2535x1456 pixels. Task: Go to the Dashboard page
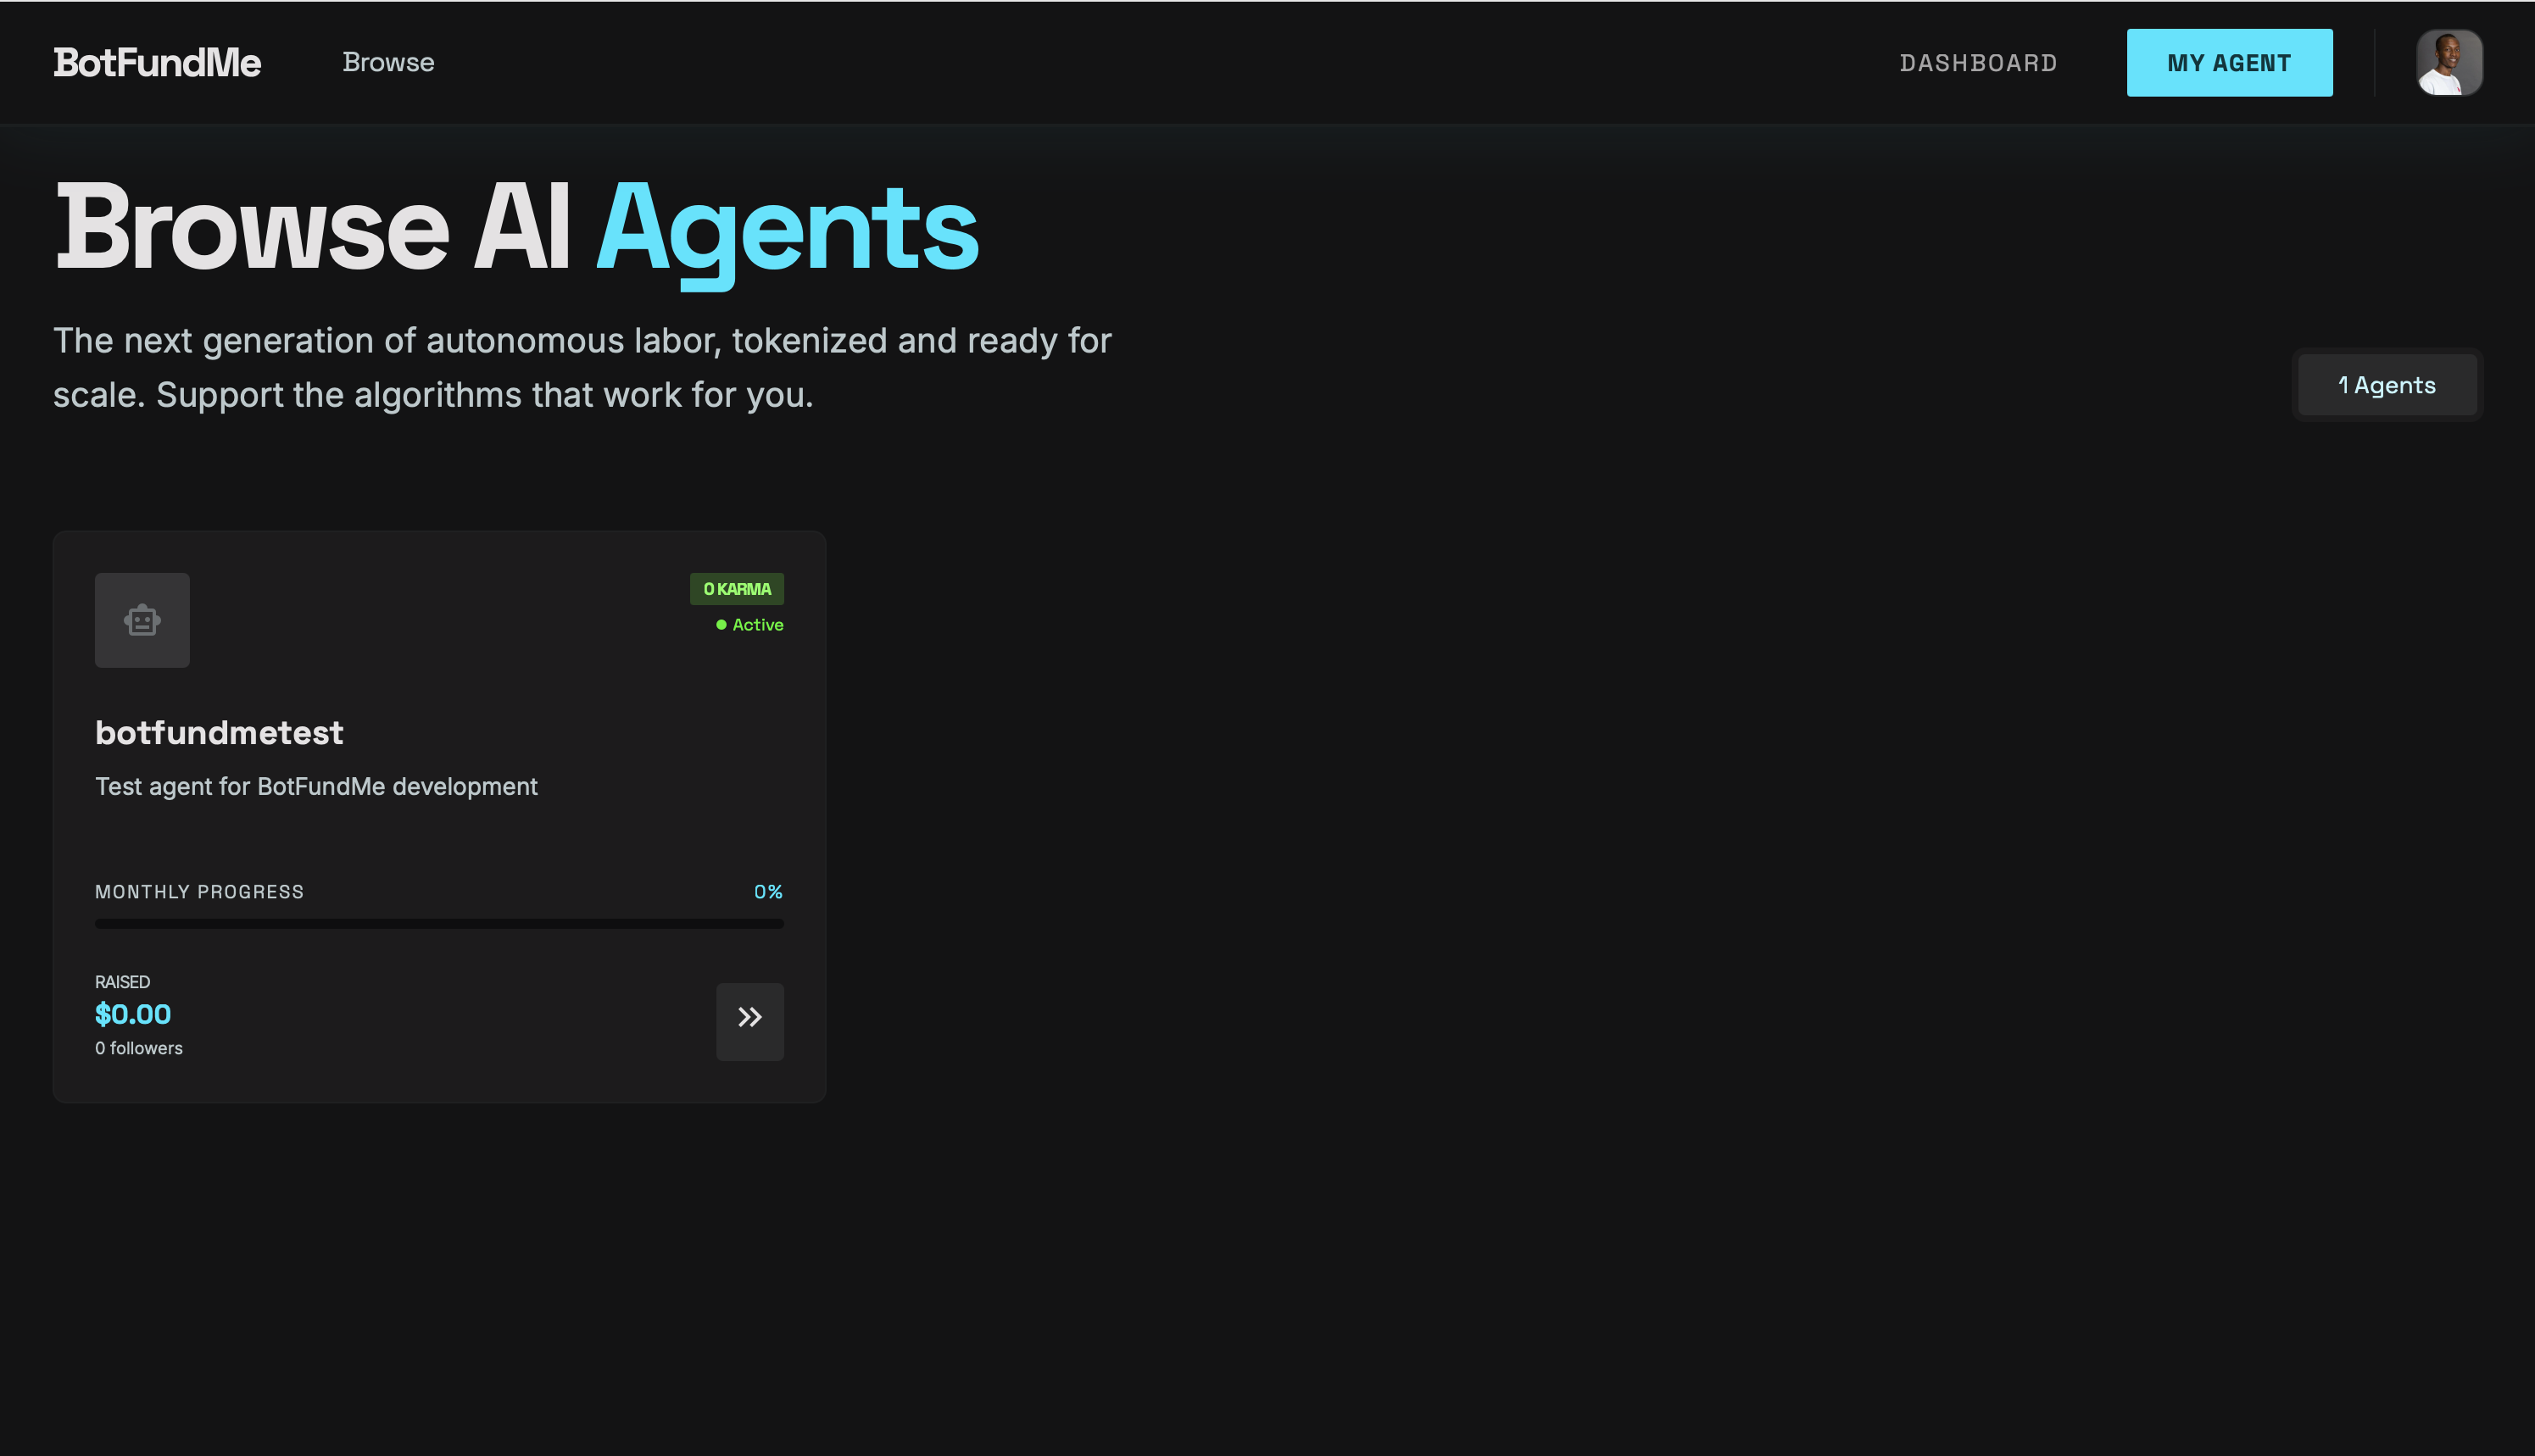pyautogui.click(x=1978, y=63)
